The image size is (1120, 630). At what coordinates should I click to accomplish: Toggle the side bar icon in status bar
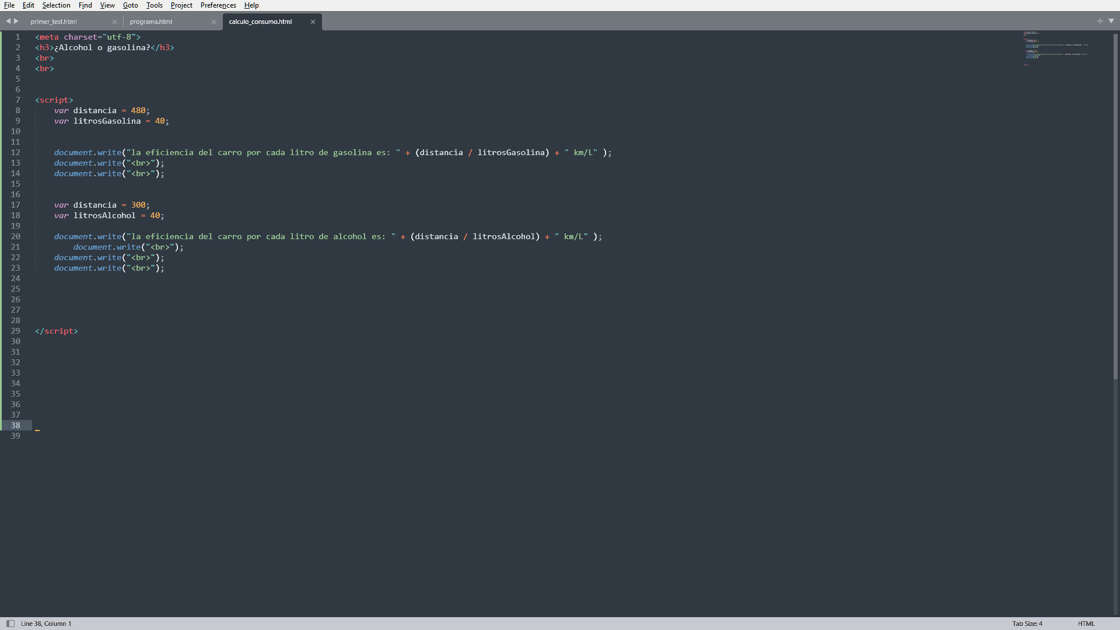(x=10, y=624)
